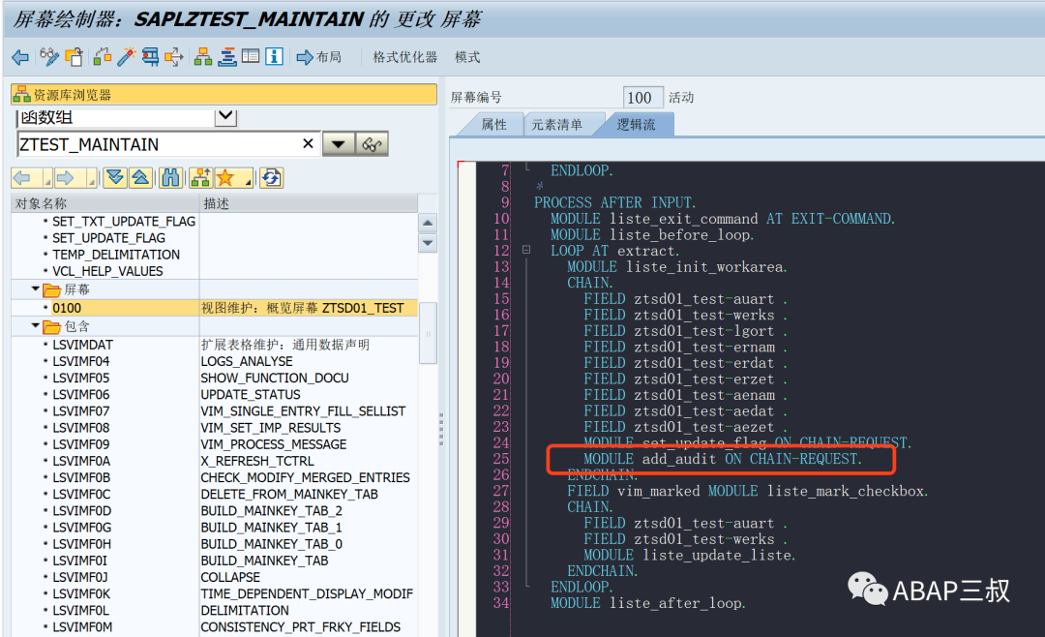Click the ZTEST_MAINTAIN input field
Screen dimensions: 1045x637
tap(158, 144)
